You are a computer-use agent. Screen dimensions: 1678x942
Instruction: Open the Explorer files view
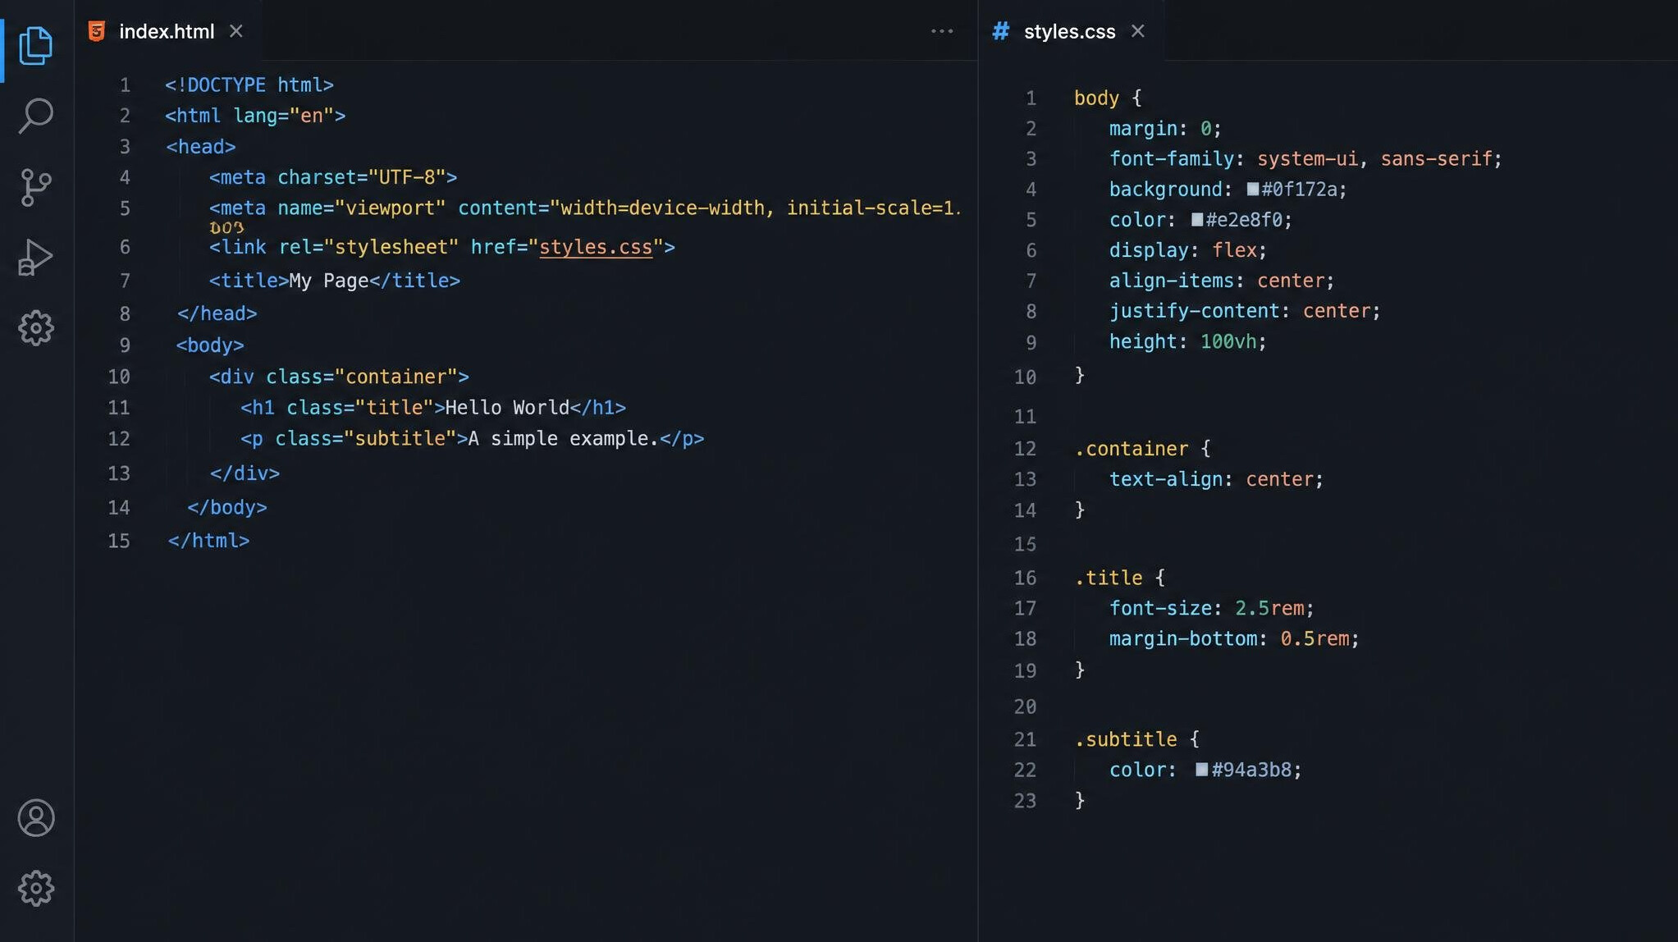(x=35, y=45)
